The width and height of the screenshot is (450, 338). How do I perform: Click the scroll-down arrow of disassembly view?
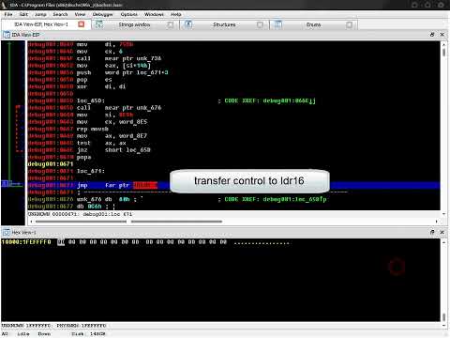coord(443,214)
